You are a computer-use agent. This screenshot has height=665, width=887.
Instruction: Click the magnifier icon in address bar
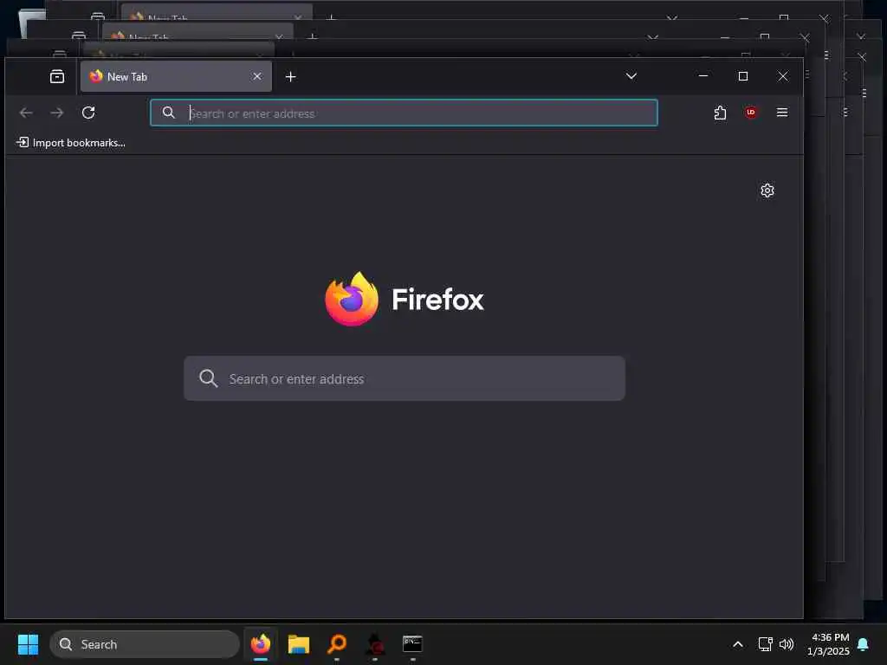pos(169,113)
